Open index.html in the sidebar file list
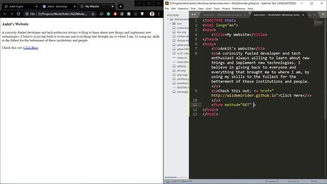Viewport: 327px width, 184px height. click(183, 62)
